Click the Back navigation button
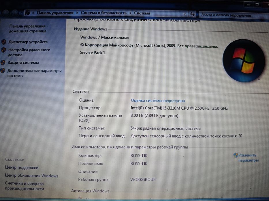The height and width of the screenshot is (201, 269). tap(5, 13)
